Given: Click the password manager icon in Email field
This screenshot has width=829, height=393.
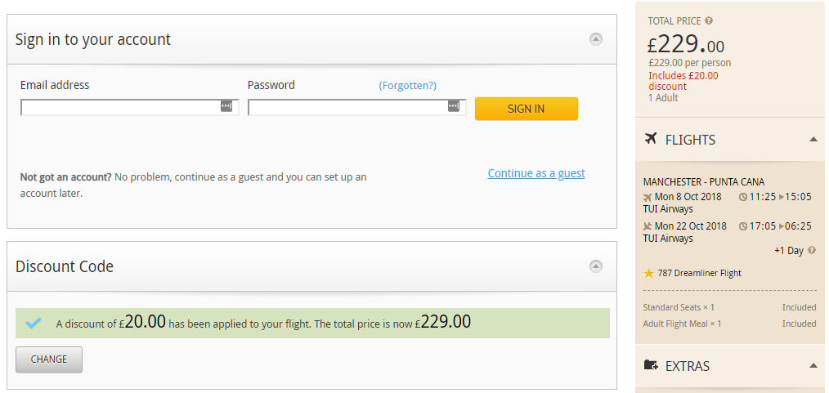Looking at the screenshot, I should click(226, 106).
